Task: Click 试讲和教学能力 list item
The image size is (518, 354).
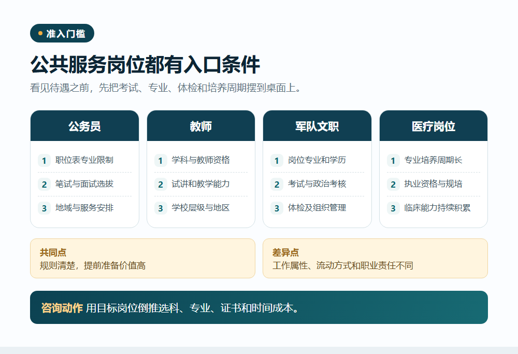Action: (x=200, y=184)
